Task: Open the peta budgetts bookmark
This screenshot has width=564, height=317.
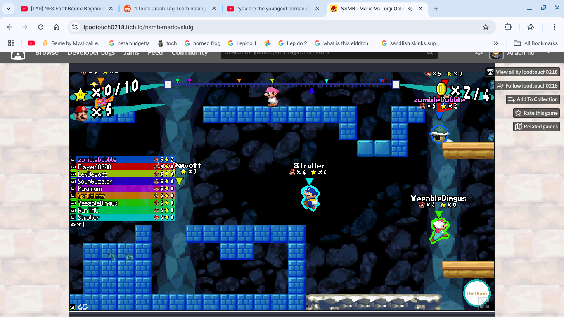Action: point(129,43)
